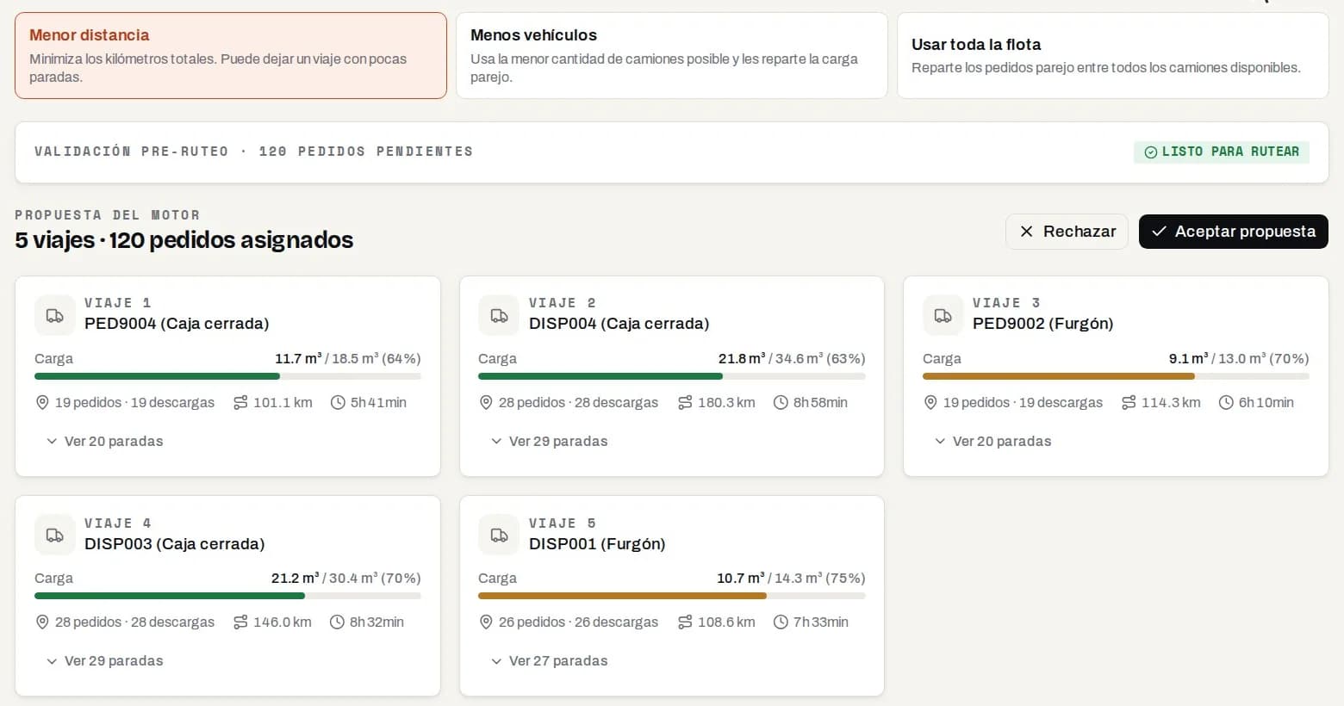
Task: Click the route distance icon beside 180.3 km
Action: [x=685, y=402]
